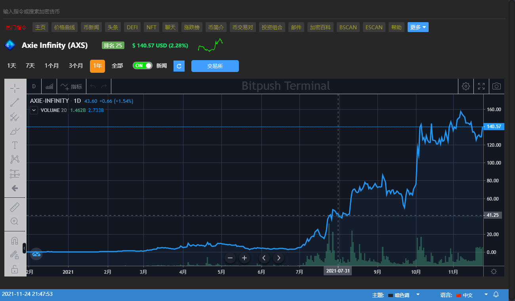Open the 帮助 command
Screen dimensions: 515x301
click(396, 27)
